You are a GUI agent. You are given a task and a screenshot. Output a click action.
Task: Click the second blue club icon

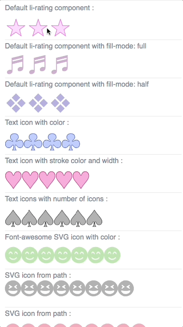tap(33, 142)
